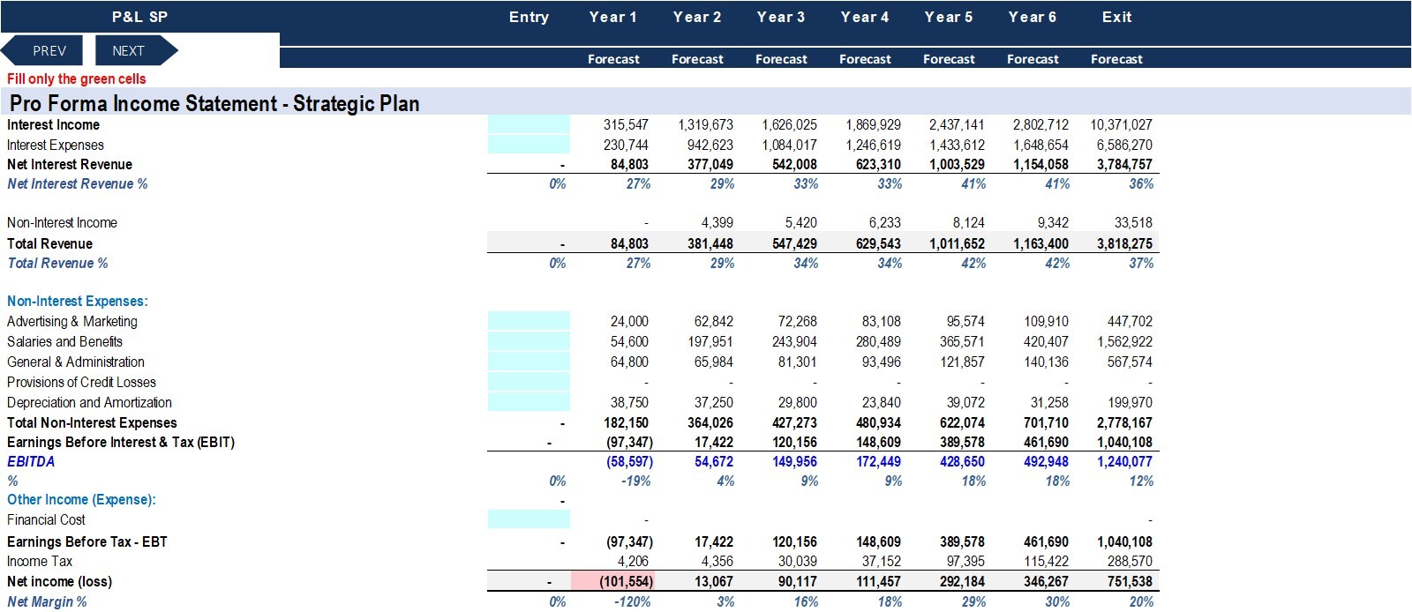Screen dimensions: 1412x612
Task: Select Year 5 Net Interest Revenue 1,003,529
Action: click(x=957, y=164)
